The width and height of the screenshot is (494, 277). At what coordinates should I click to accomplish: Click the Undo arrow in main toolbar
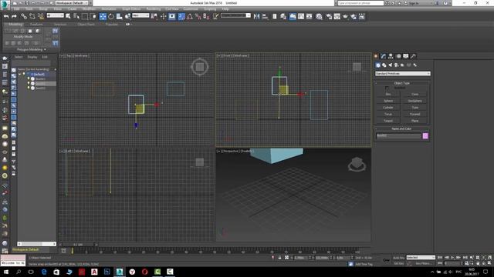tap(6, 16)
